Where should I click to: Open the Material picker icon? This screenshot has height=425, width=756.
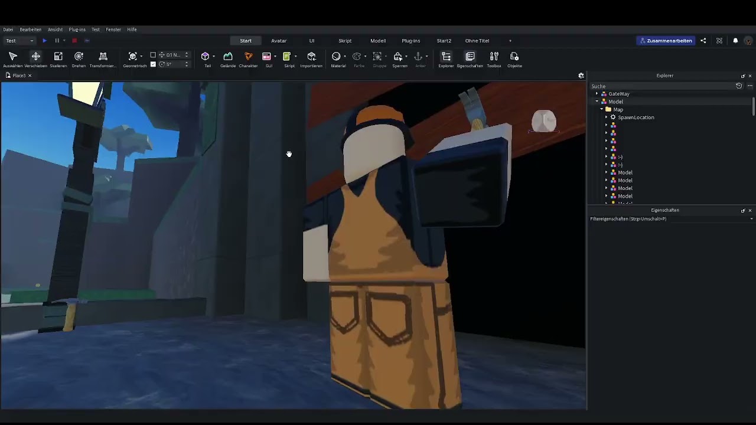pyautogui.click(x=336, y=57)
